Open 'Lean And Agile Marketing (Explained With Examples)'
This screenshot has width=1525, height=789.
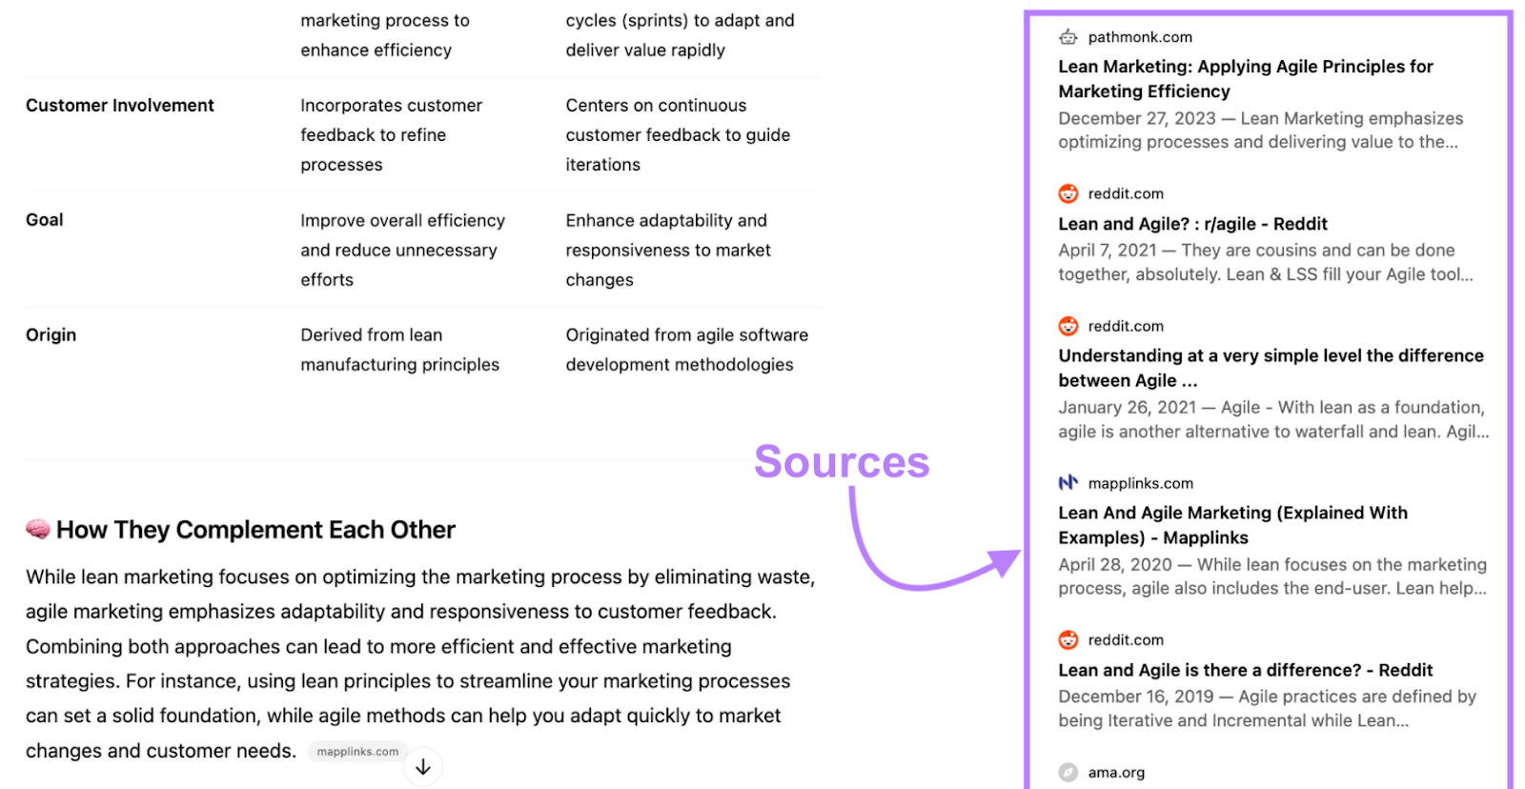1232,524
